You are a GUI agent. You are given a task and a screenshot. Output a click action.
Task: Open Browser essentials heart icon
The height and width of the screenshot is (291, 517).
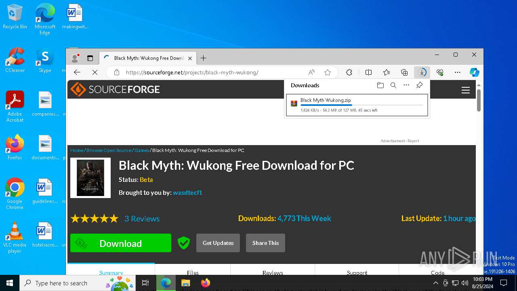pyautogui.click(x=440, y=72)
